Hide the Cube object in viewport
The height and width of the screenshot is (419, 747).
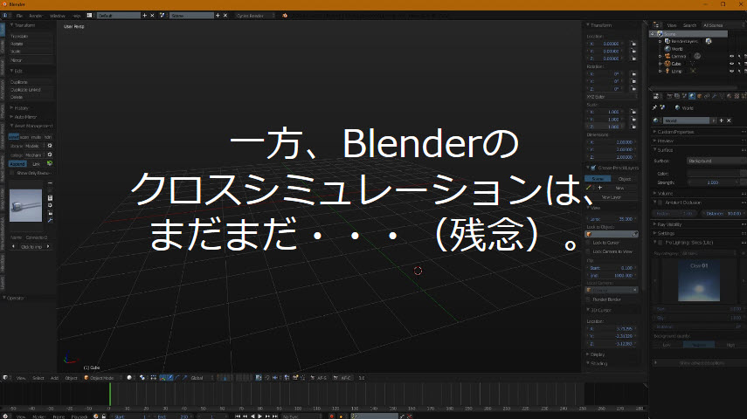732,64
